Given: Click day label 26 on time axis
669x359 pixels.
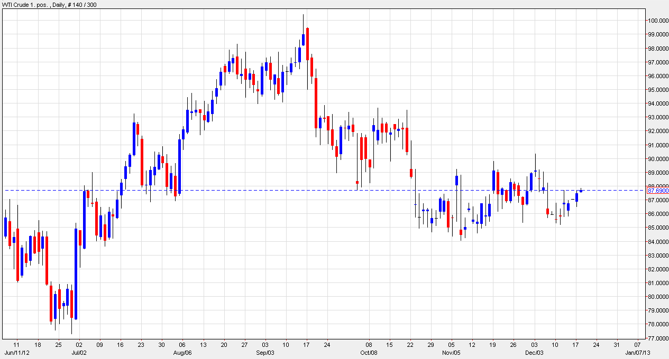Looking at the screenshot, I should tap(514, 345).
